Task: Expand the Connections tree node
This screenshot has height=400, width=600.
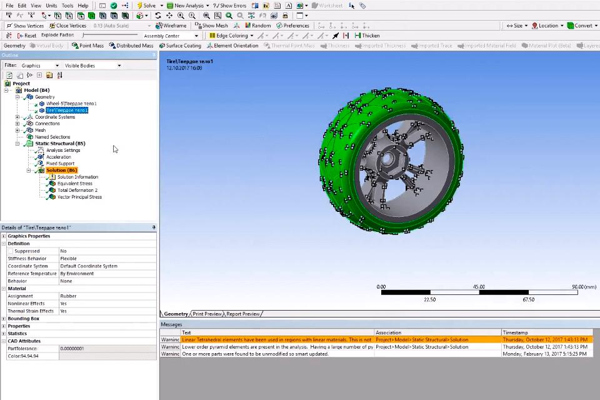Action: tap(17, 124)
